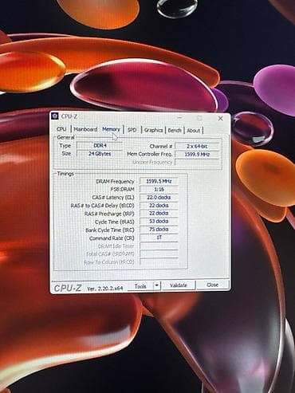This screenshot has width=295, height=393.
Task: Click the CAS# Latency 22.0 clocks value
Action: [x=159, y=197]
